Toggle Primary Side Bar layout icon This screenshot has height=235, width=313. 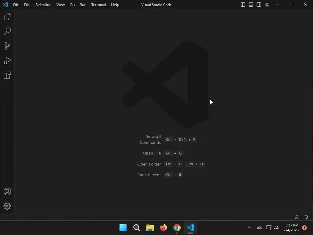point(243,5)
